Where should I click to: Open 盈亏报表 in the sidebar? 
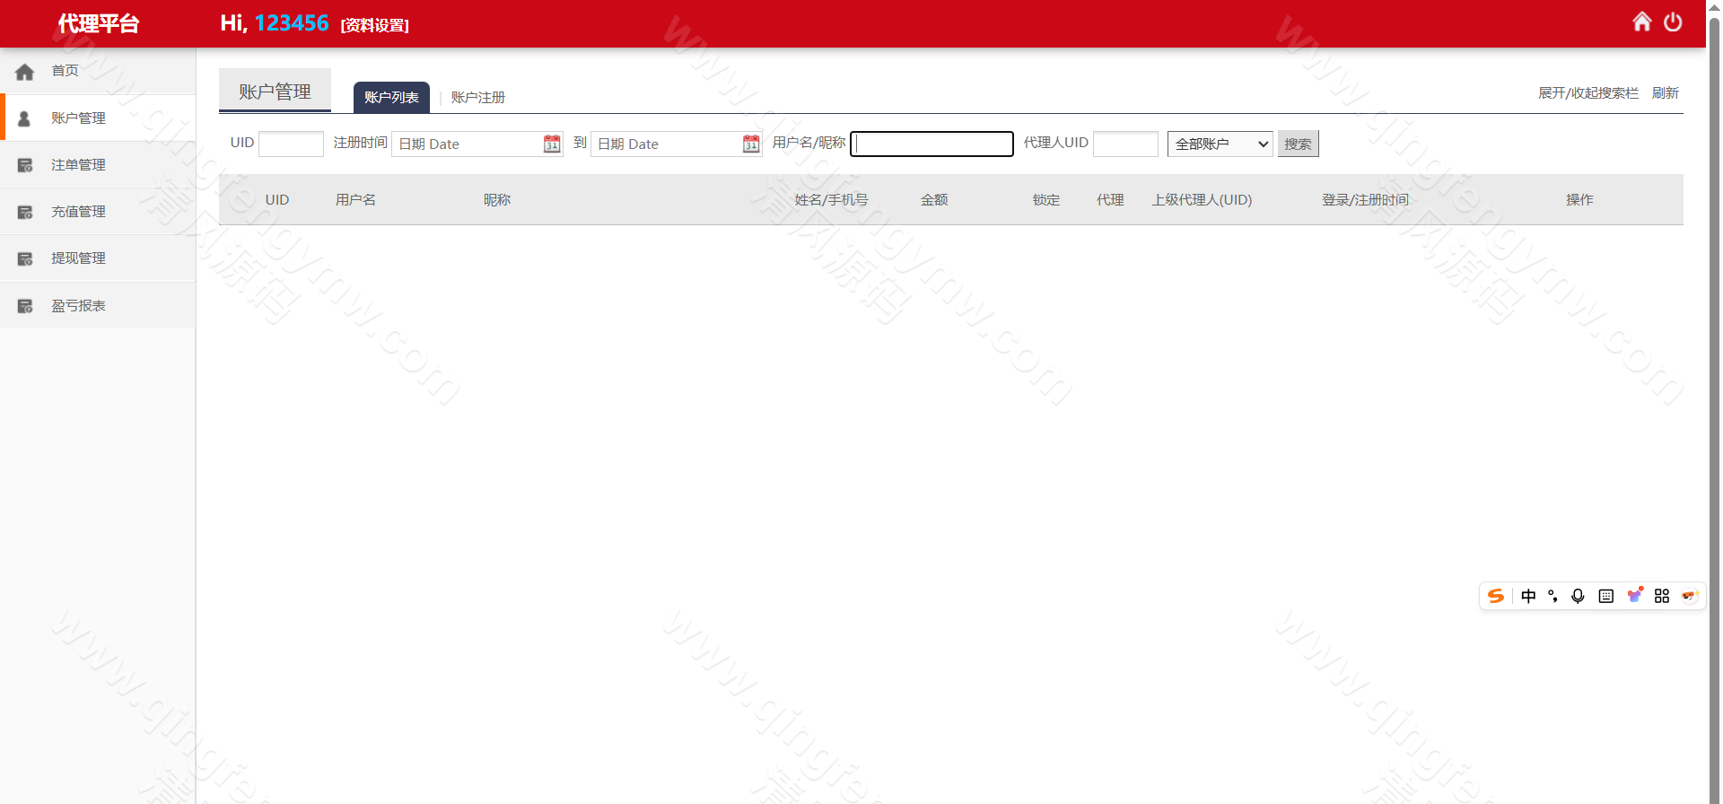click(x=78, y=306)
